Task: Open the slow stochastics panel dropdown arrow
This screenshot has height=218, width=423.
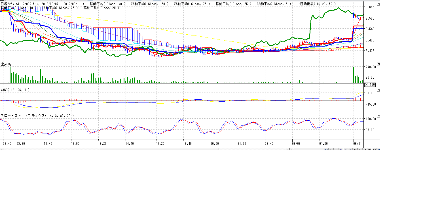Action: 378,116
